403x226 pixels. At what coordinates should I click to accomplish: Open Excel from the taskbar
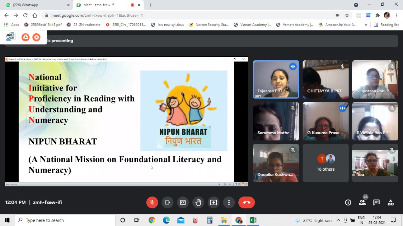pyautogui.click(x=253, y=220)
